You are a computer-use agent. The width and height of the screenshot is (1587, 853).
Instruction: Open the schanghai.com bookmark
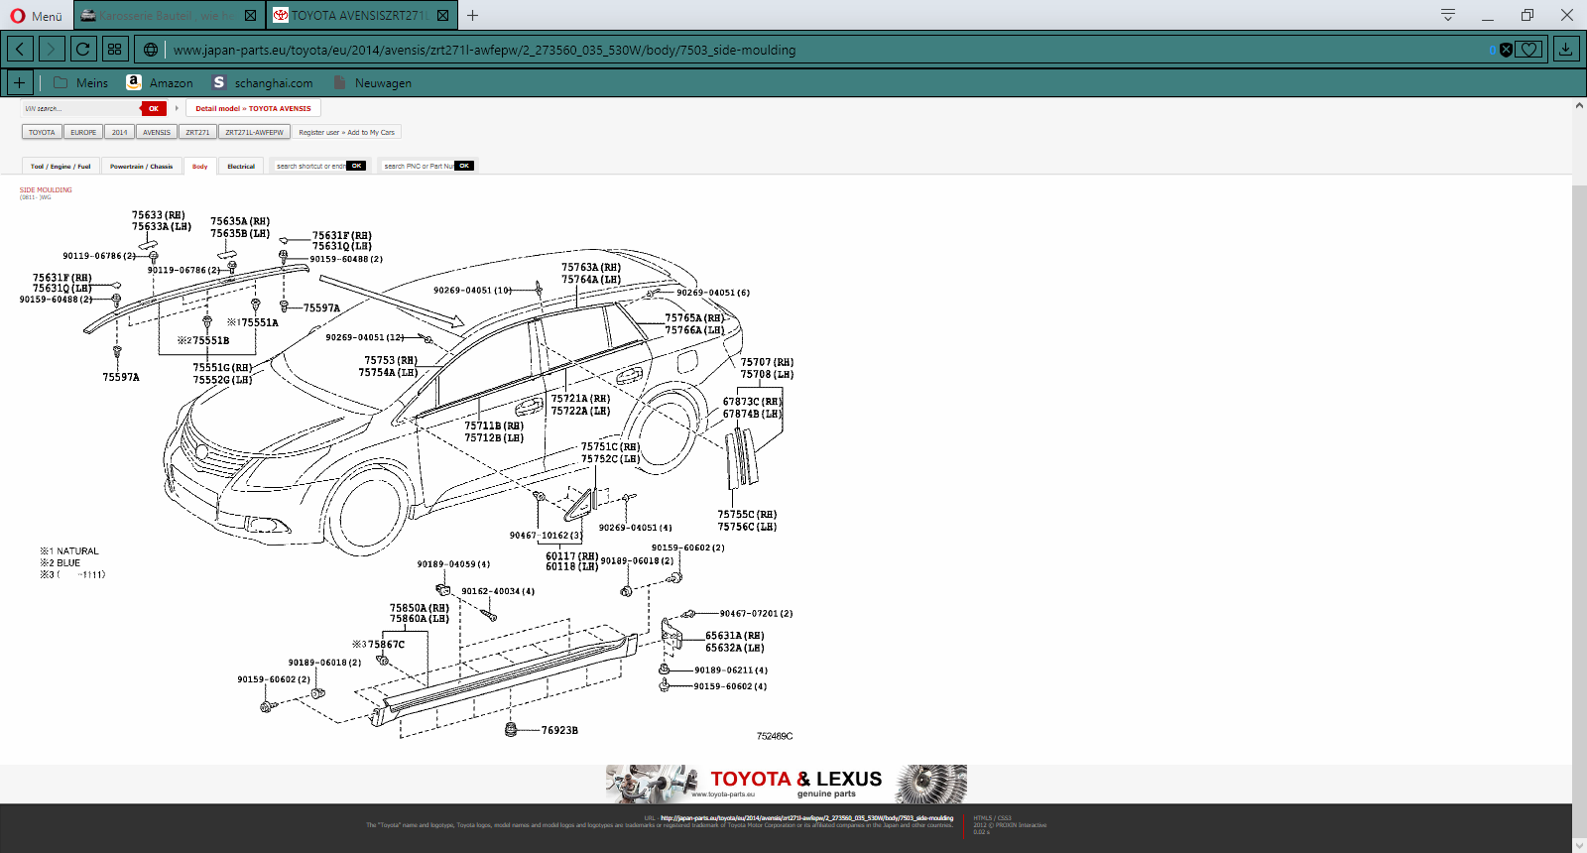[263, 83]
